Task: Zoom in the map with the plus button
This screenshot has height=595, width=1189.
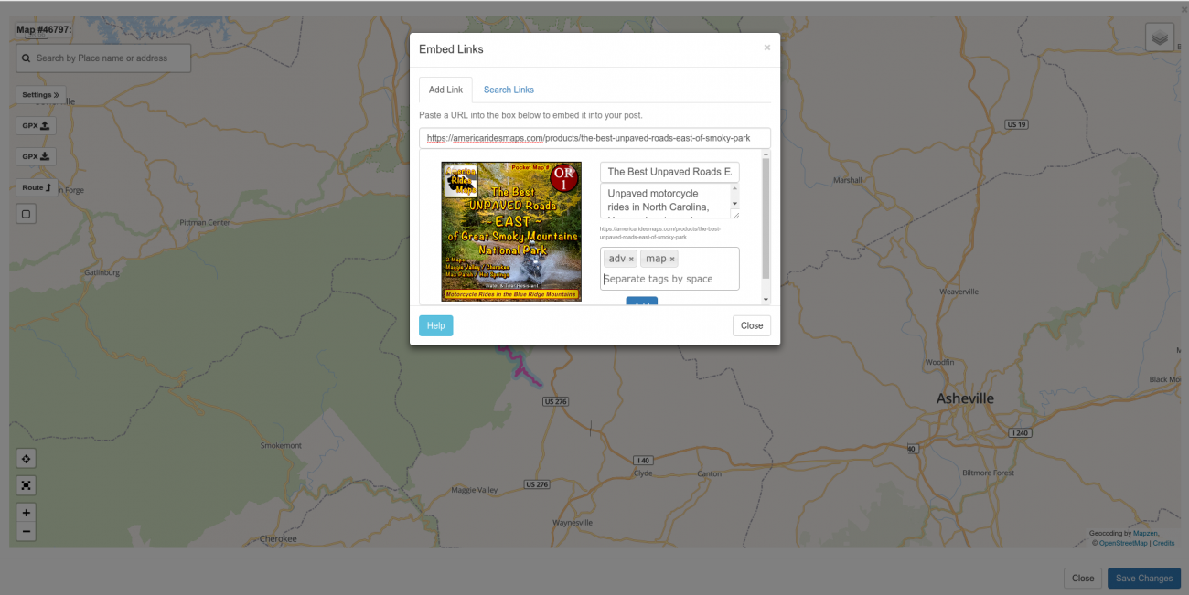Action: coord(26,513)
